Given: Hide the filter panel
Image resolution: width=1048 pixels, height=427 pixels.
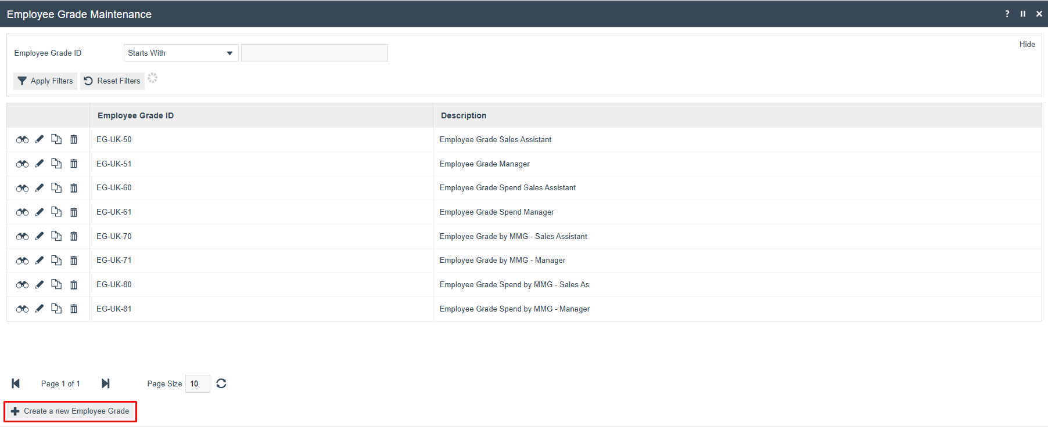Looking at the screenshot, I should click(x=1027, y=44).
